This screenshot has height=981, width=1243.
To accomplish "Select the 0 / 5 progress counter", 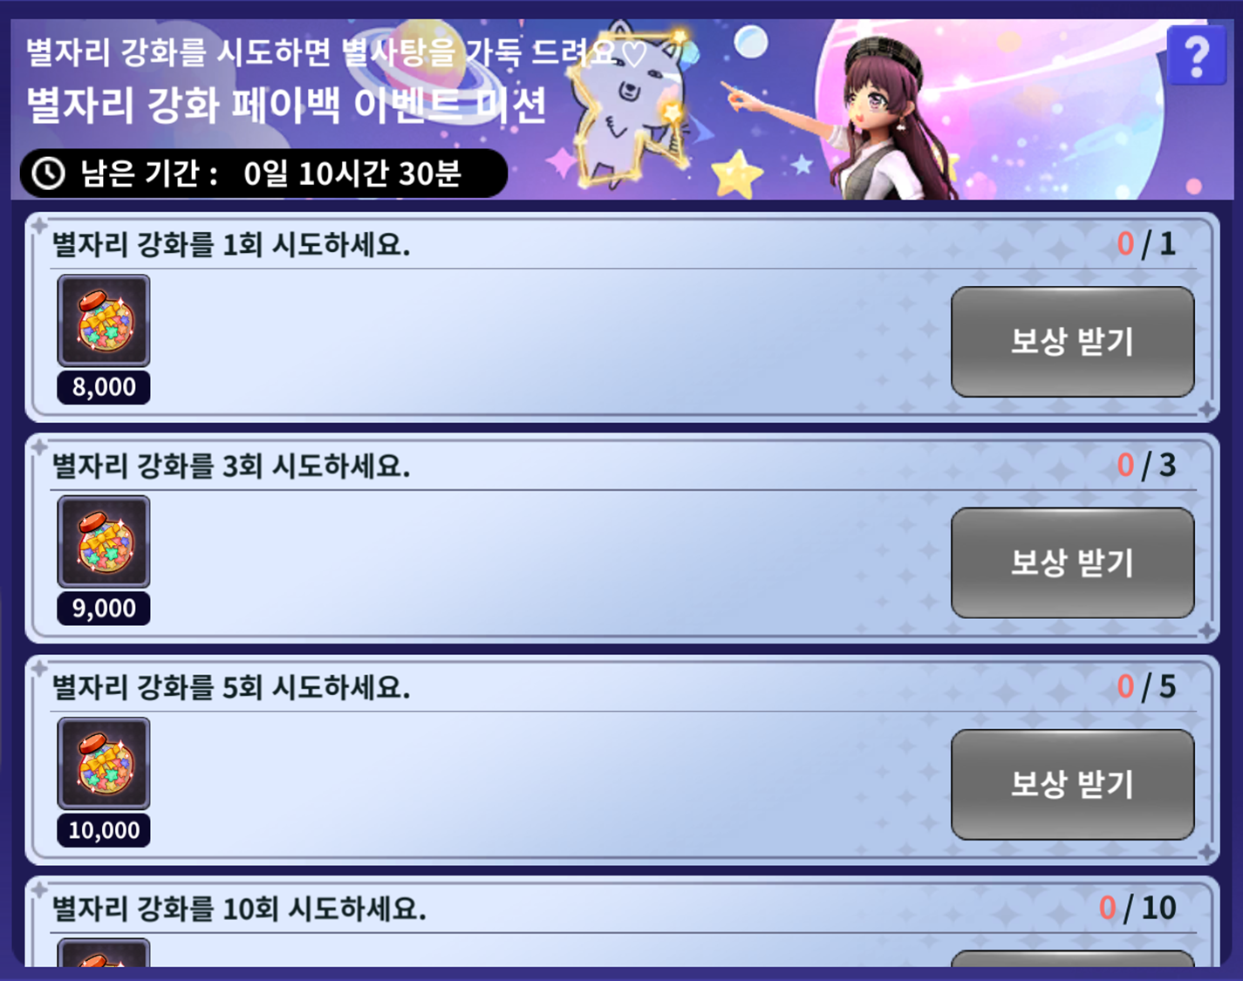I will tap(1146, 687).
